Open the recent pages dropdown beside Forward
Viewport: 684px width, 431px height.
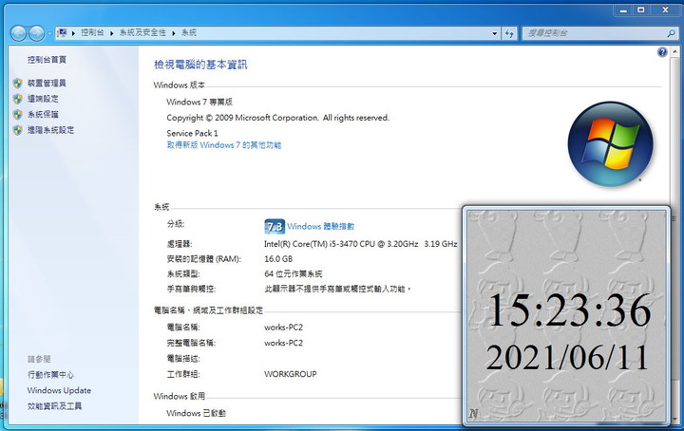pos(49,33)
